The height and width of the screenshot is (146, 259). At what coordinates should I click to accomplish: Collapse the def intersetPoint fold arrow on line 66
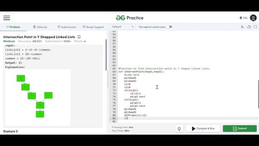(117, 72)
